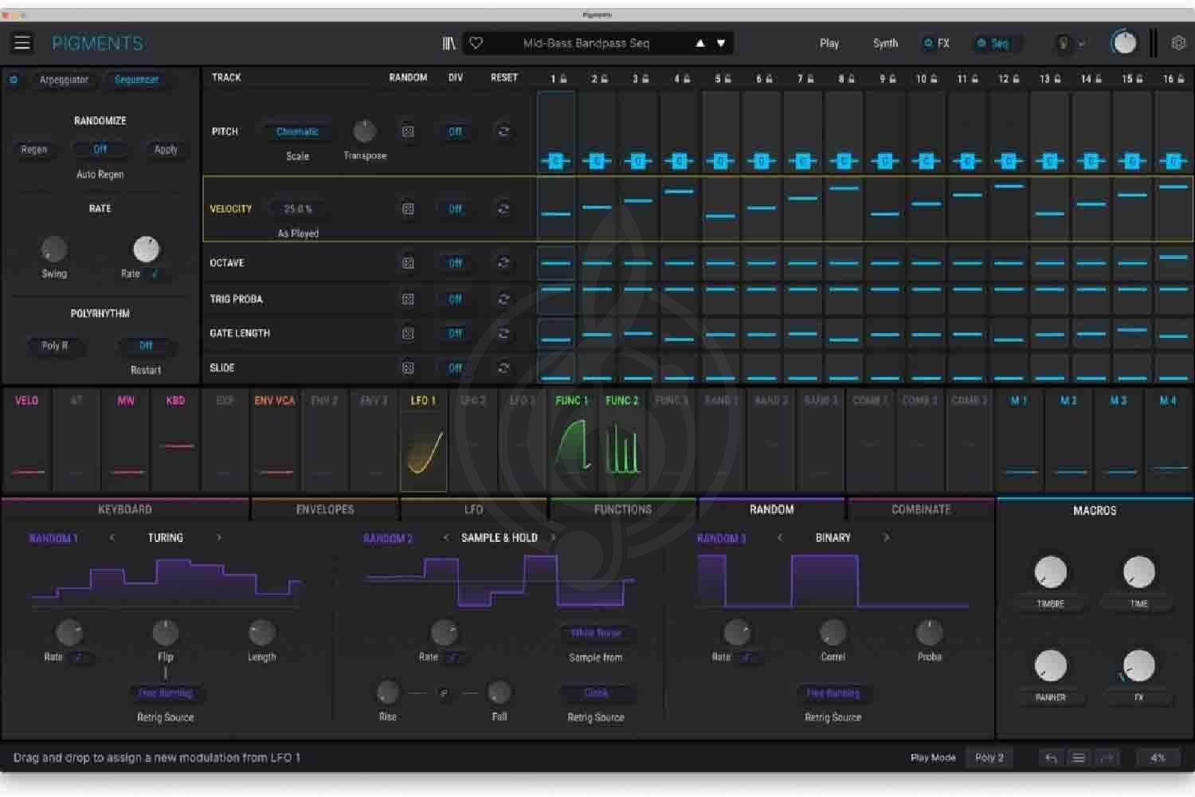This screenshot has width=1195, height=797.
Task: Toggle the Pitch track Div Off setting
Action: [455, 132]
